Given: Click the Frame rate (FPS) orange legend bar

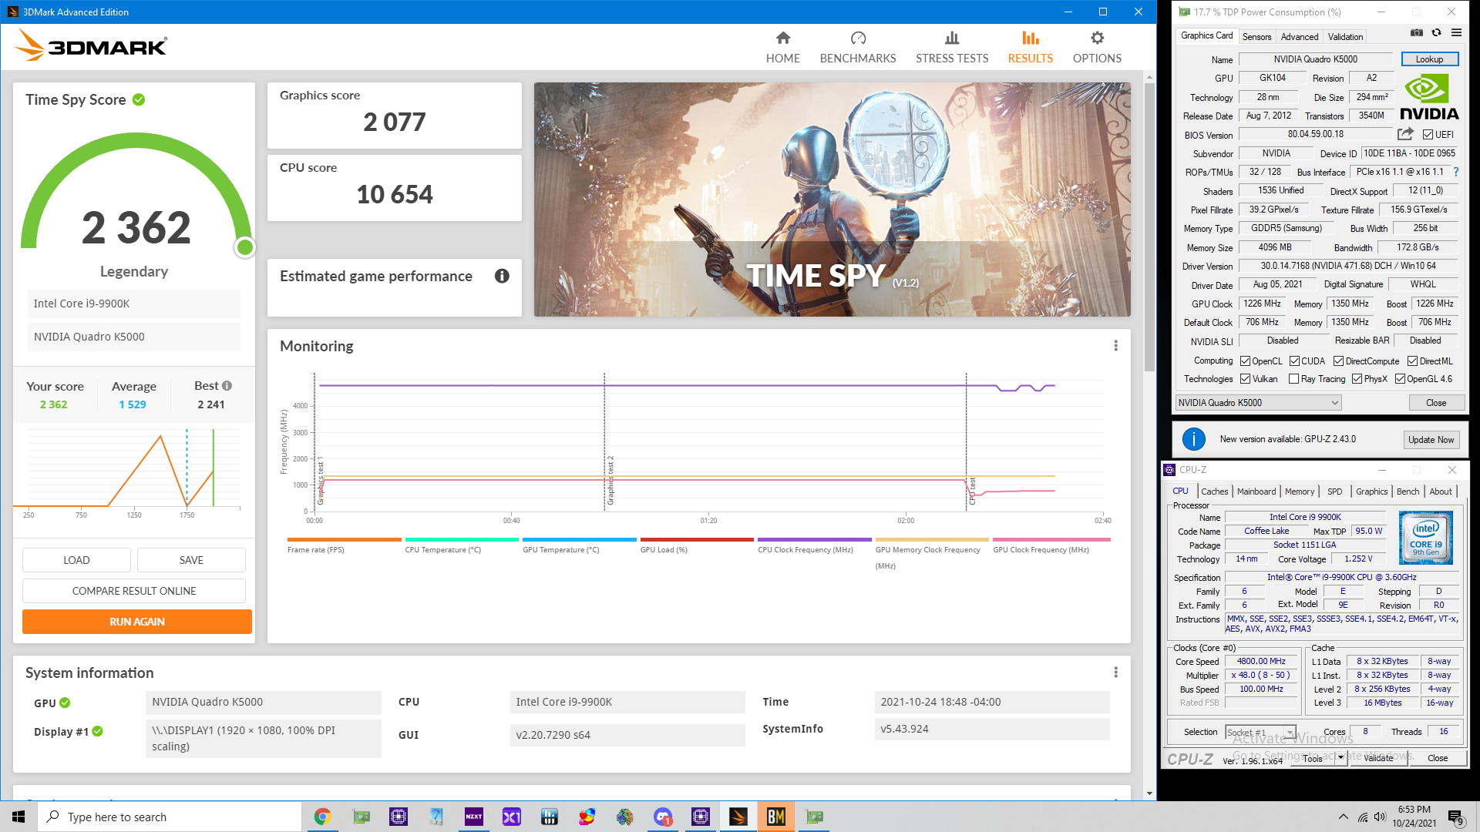Looking at the screenshot, I should [344, 539].
